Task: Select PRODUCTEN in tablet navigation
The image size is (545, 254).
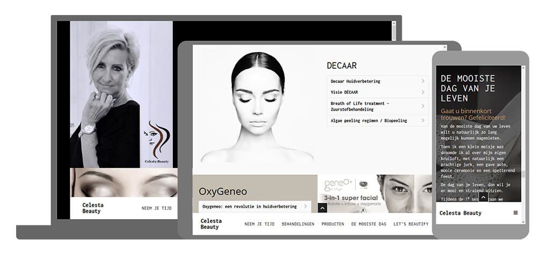Action: 332,224
